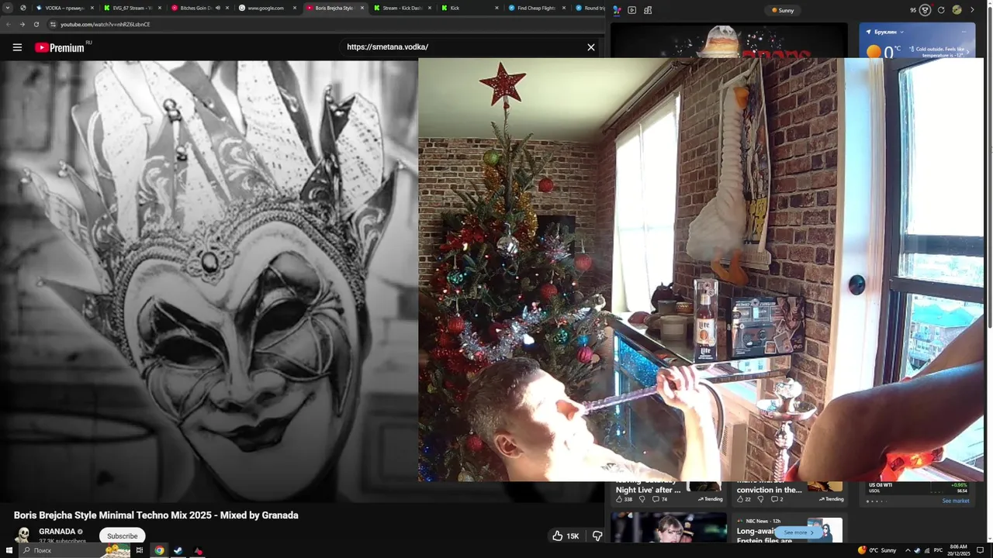Switch to the EVG_67 Stream tab

click(132, 8)
